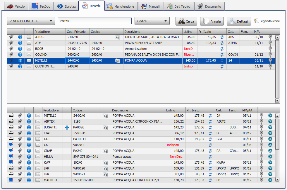Select the HELLA code 8MP 376 804-241
The height and width of the screenshot is (190, 287).
tap(86, 157)
